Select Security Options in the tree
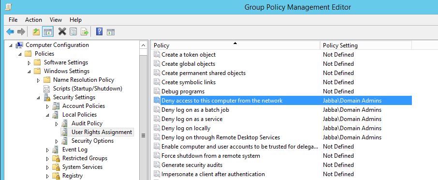 pyautogui.click(x=92, y=141)
